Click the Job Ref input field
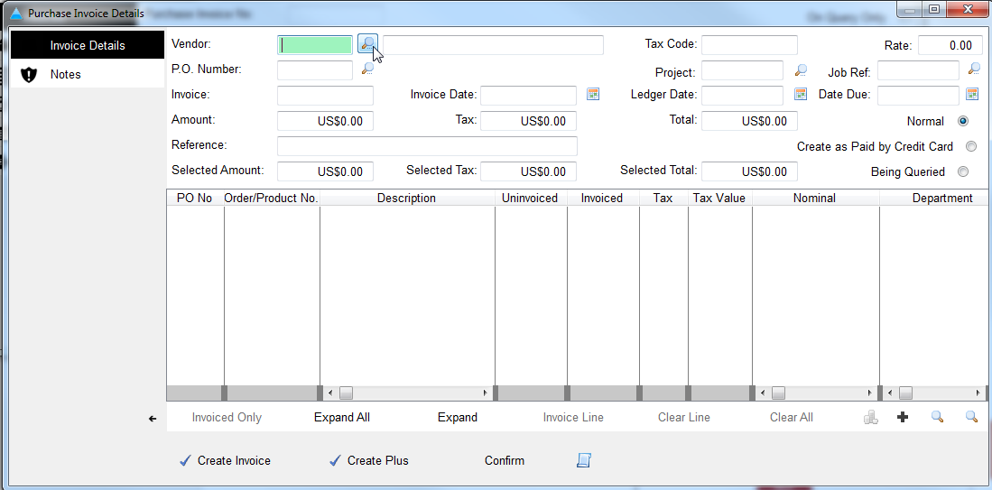The width and height of the screenshot is (992, 490). click(x=918, y=70)
